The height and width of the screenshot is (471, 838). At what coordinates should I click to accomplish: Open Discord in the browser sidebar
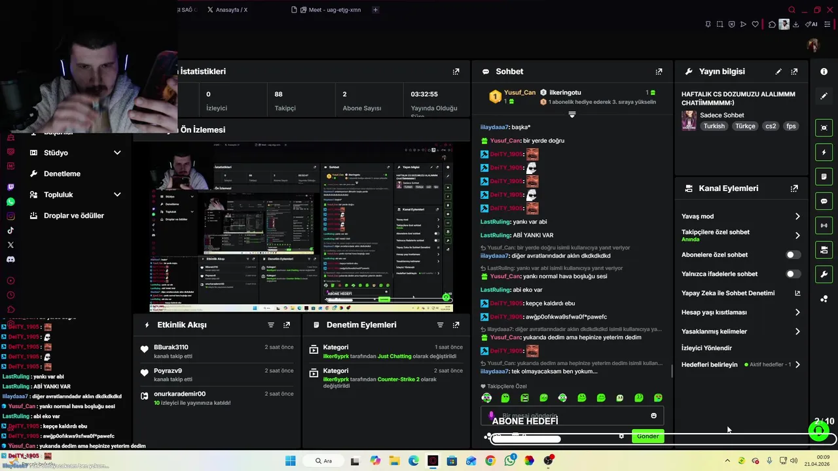pyautogui.click(x=10, y=259)
